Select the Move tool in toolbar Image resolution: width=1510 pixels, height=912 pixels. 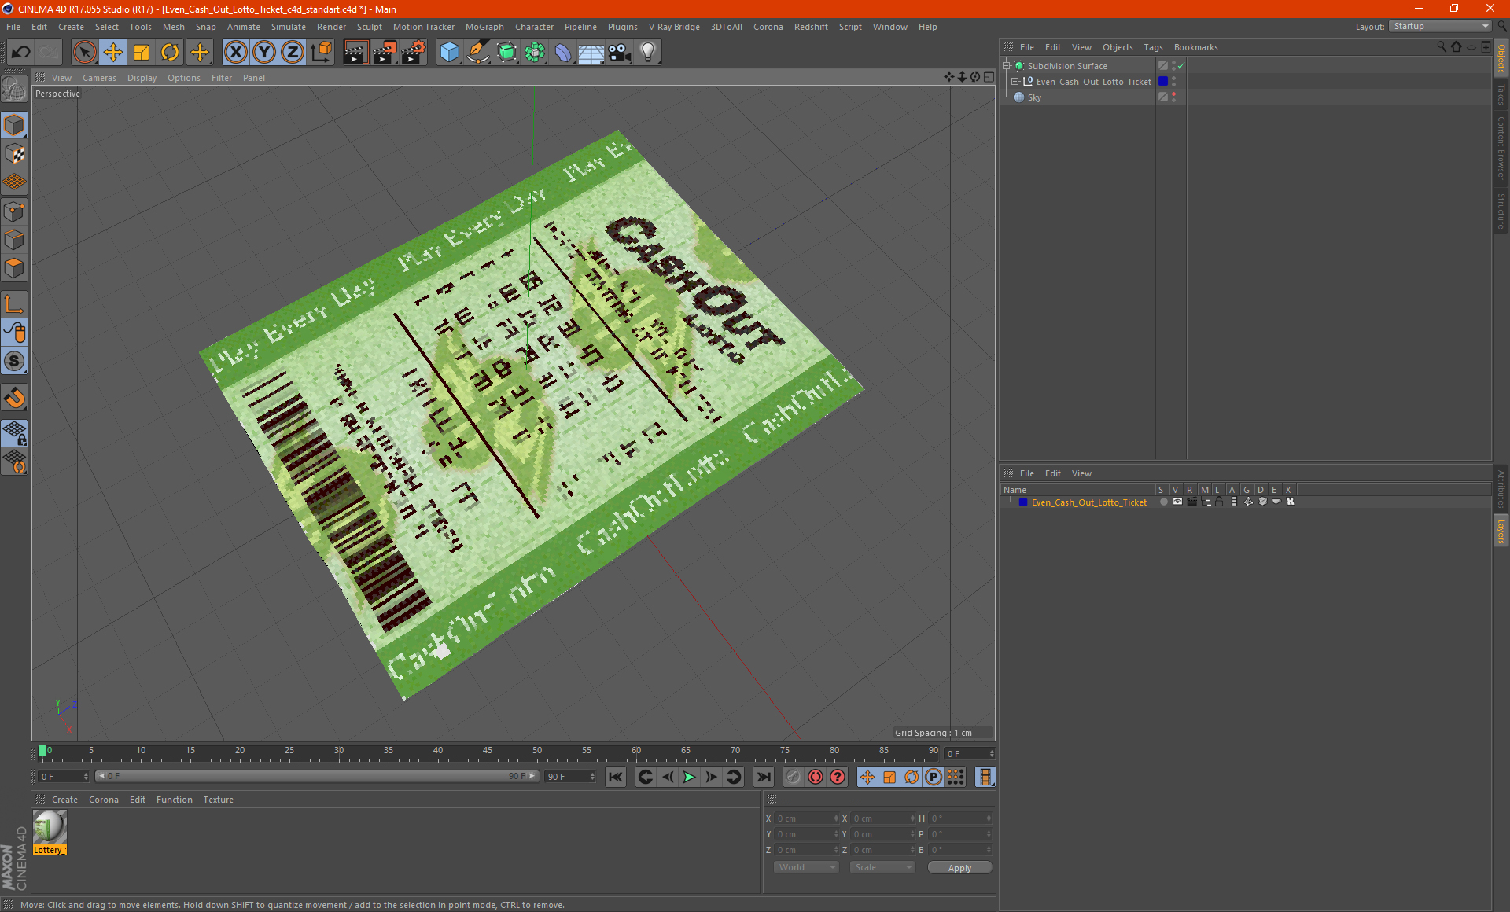(x=112, y=53)
